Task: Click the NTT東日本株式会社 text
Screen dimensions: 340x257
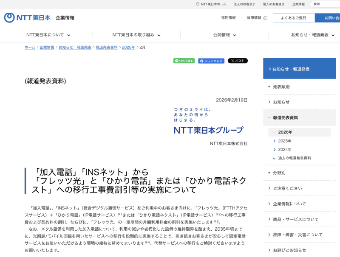Action: (x=229, y=144)
